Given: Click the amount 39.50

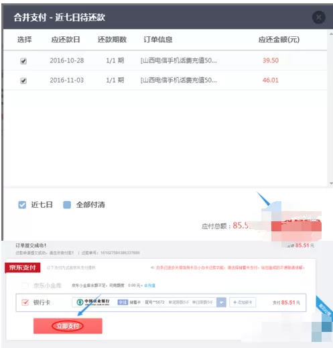Looking at the screenshot, I should (x=271, y=60).
